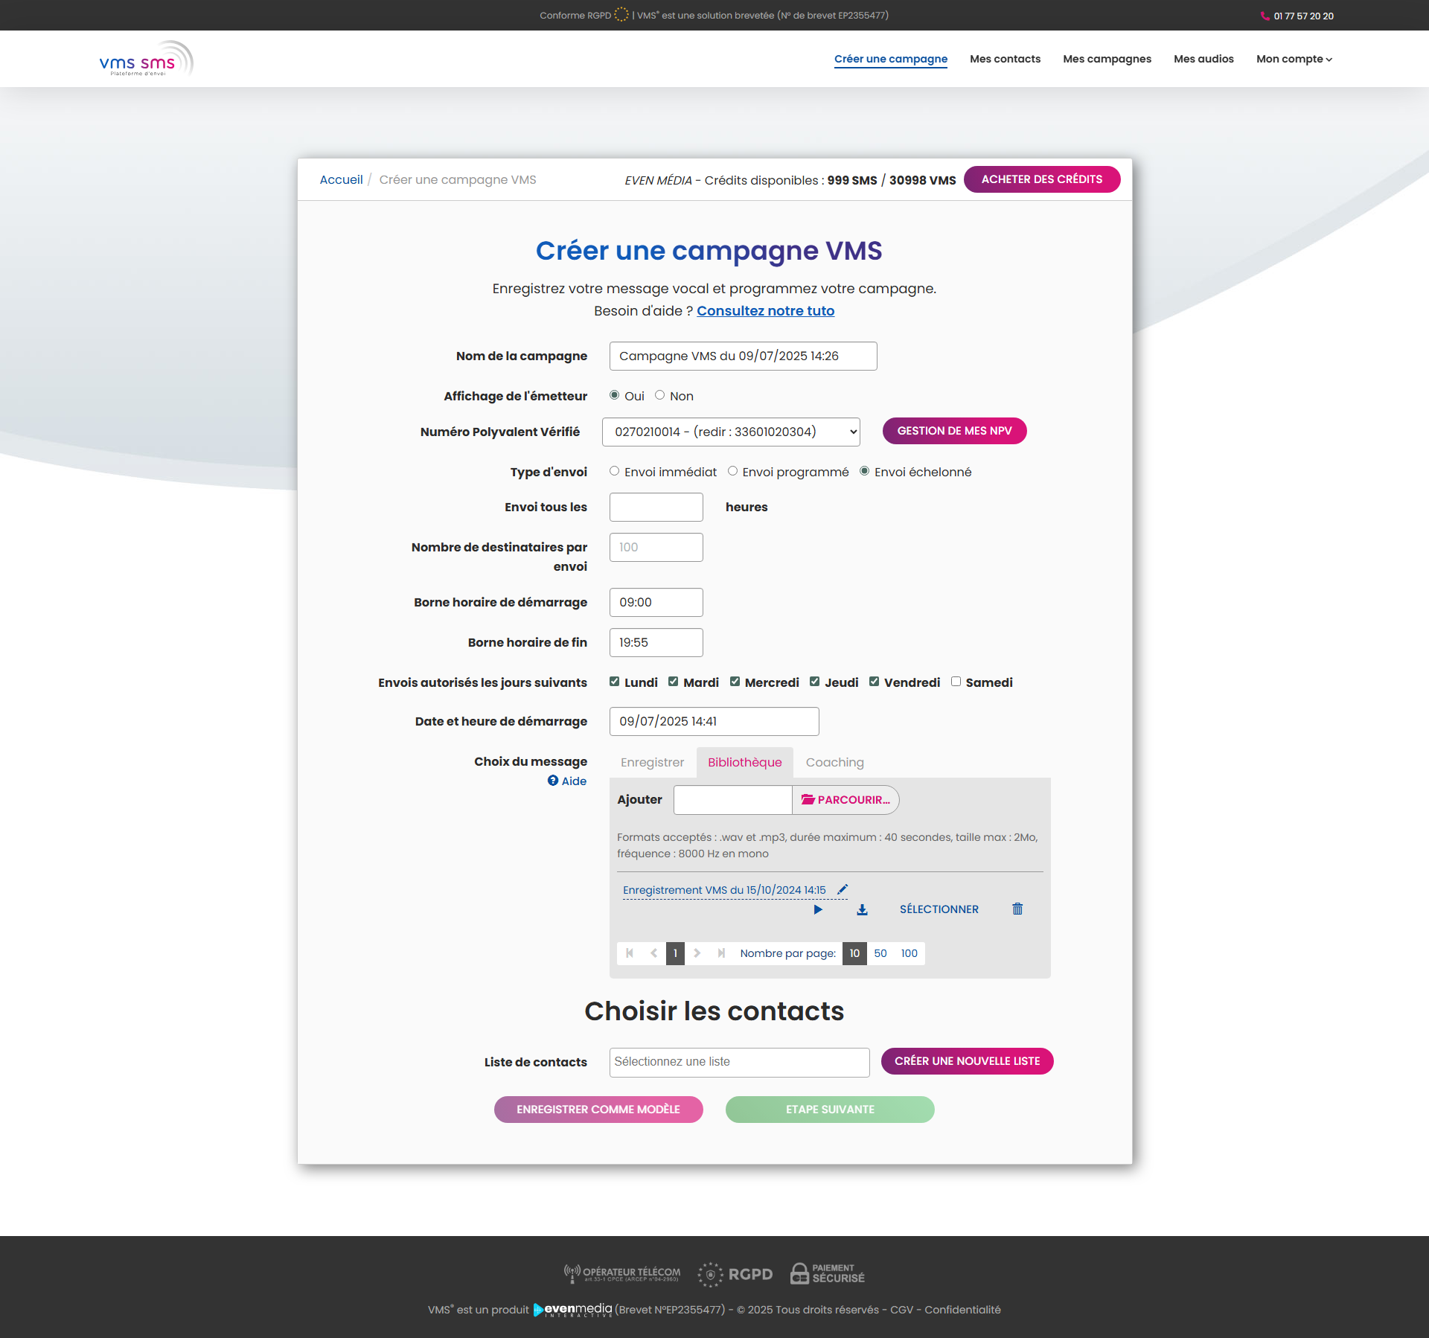Open Mes contacts nav item
1429x1338 pixels.
pyautogui.click(x=1005, y=59)
